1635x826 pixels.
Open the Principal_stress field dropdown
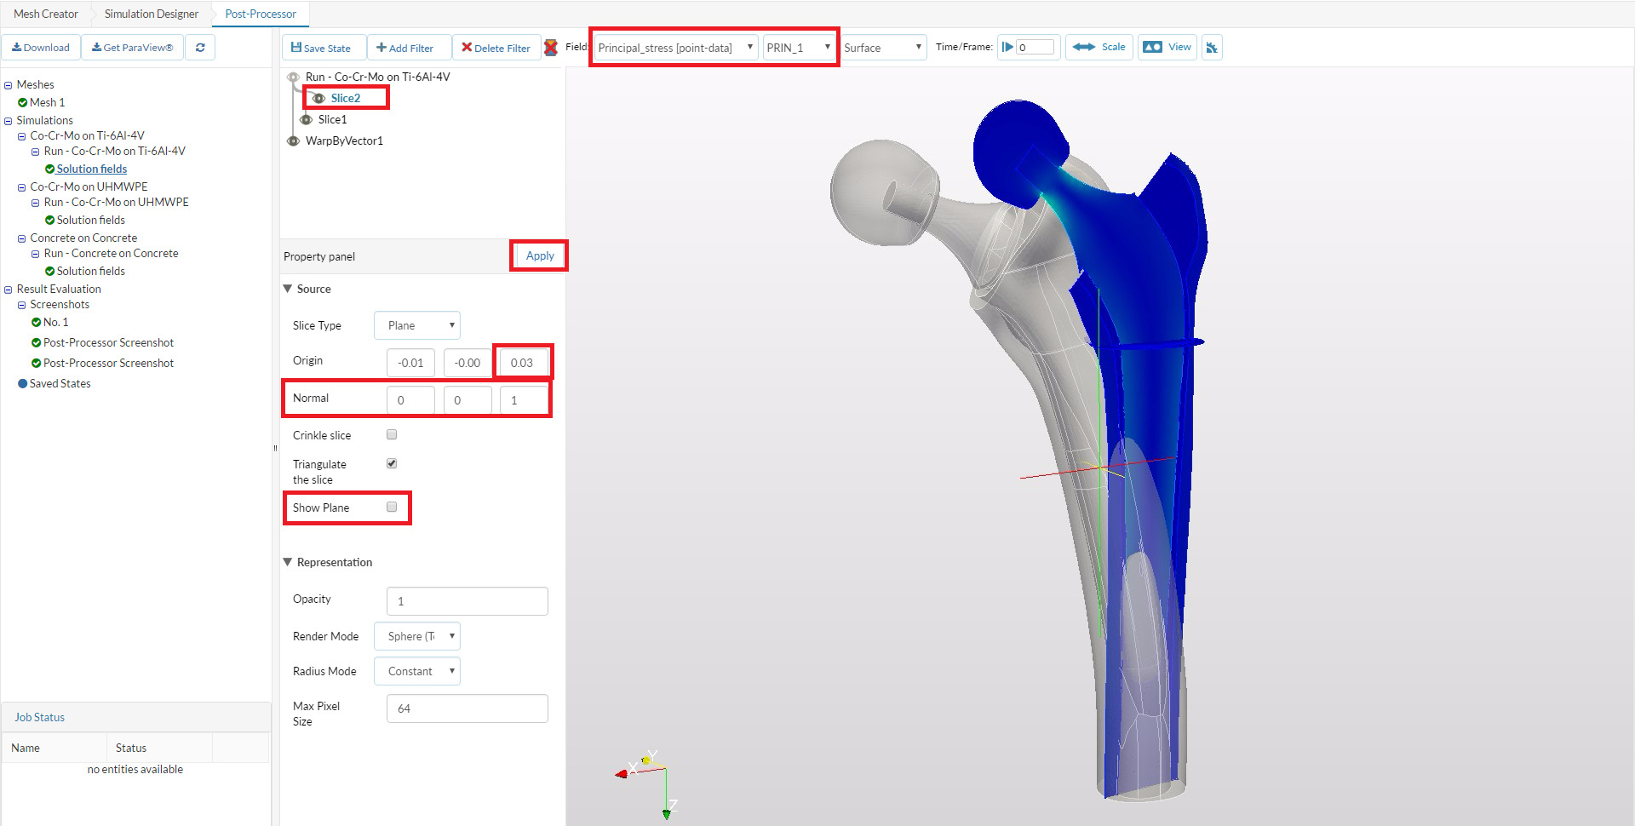coord(675,48)
